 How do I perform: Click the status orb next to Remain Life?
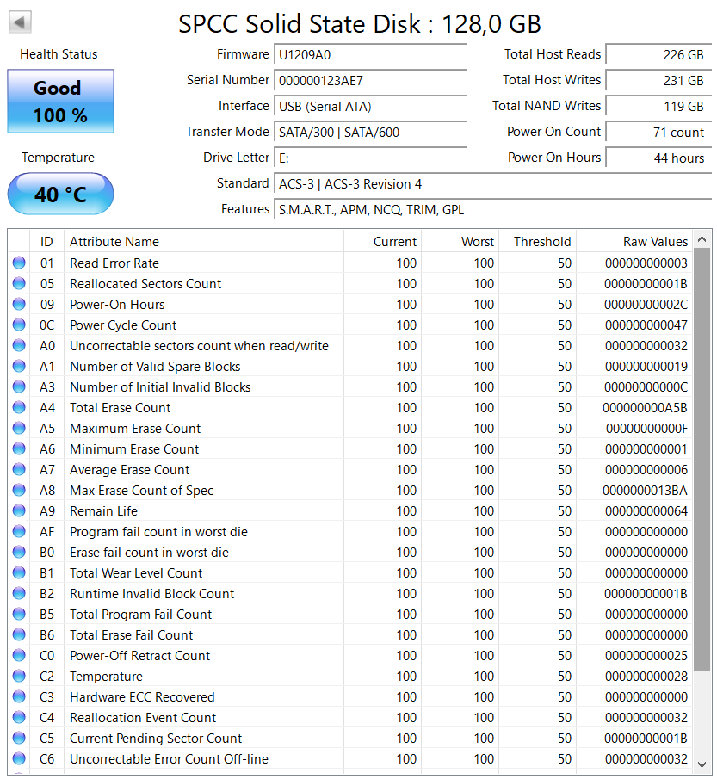[19, 511]
